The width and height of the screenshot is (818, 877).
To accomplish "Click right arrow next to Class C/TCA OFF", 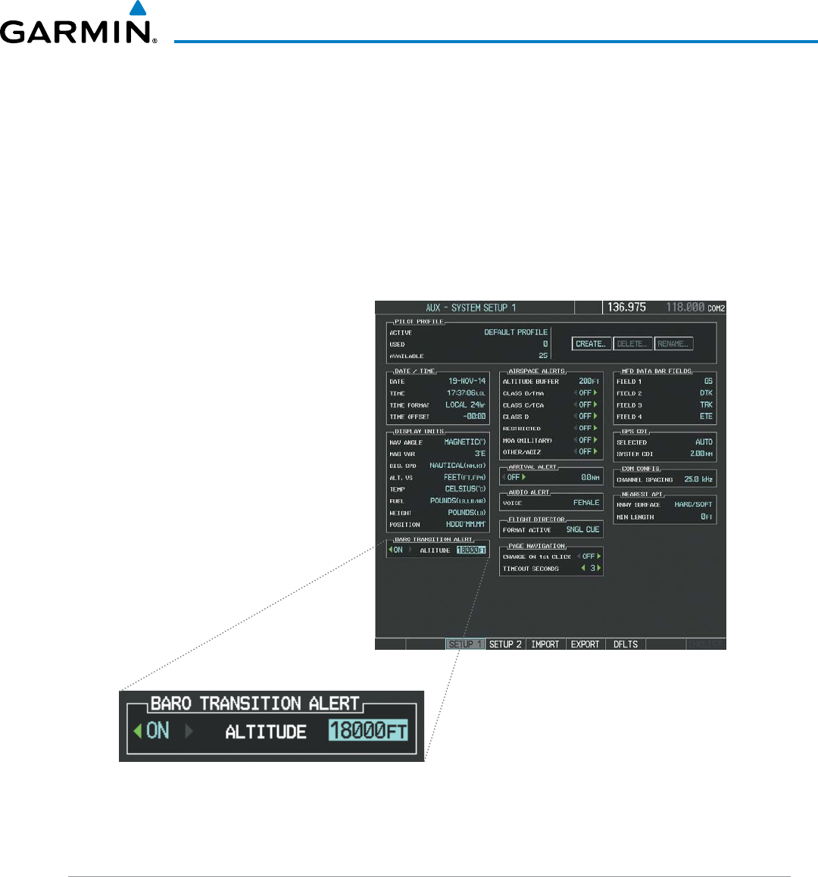I will pos(595,405).
